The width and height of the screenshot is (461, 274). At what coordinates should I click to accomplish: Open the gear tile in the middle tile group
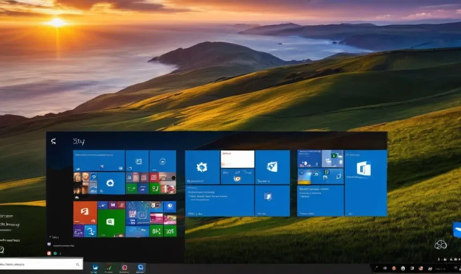pyautogui.click(x=202, y=167)
